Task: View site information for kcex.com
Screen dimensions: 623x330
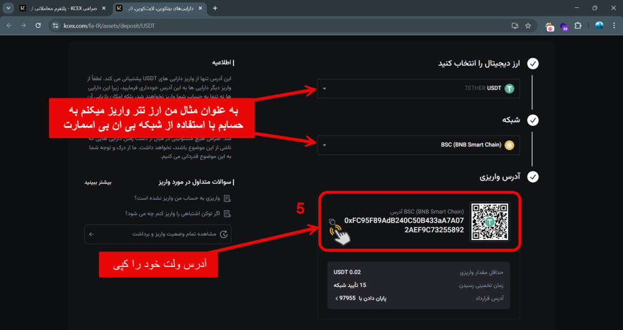Action: pyautogui.click(x=55, y=25)
